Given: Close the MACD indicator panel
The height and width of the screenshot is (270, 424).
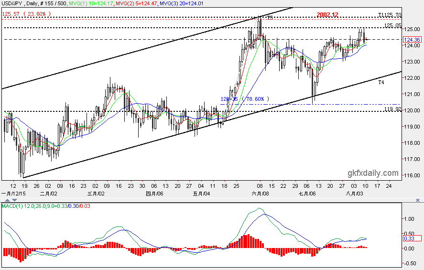Looking at the screenshot, I should pyautogui.click(x=418, y=200).
